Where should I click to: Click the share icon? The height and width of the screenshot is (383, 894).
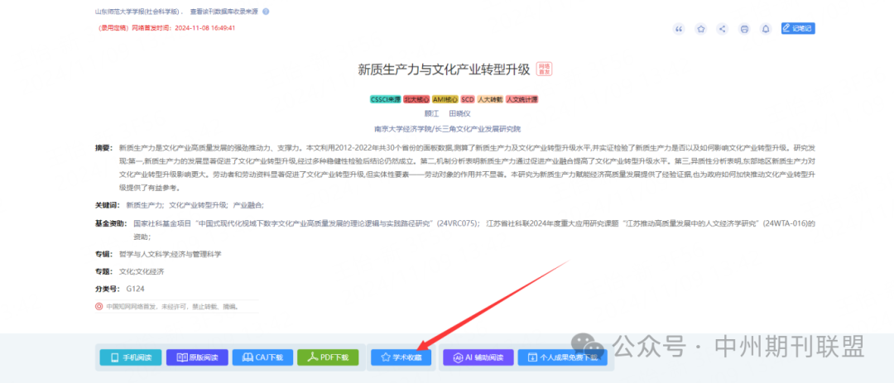pos(723,29)
